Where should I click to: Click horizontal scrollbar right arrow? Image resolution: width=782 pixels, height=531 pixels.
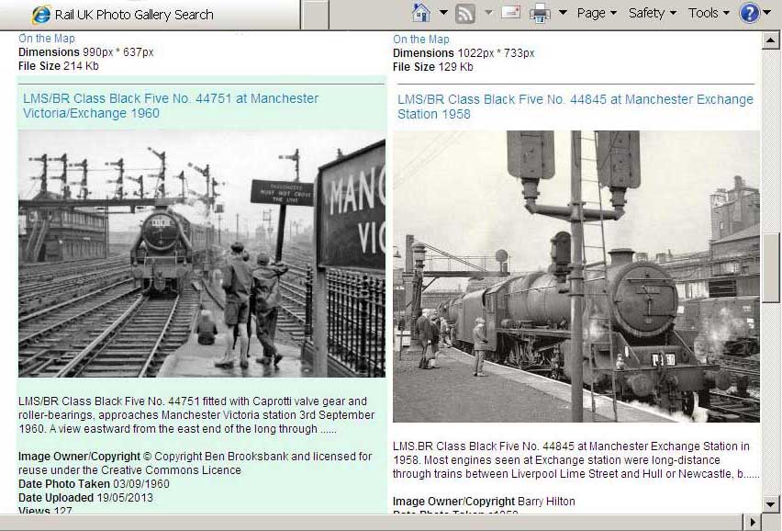pyautogui.click(x=752, y=522)
